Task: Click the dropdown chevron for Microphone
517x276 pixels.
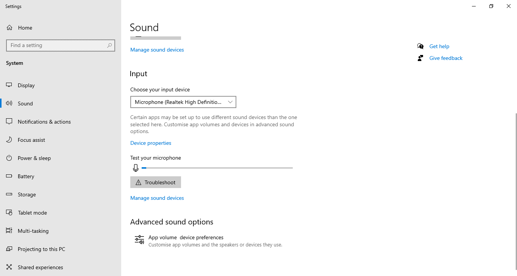Action: pos(230,102)
